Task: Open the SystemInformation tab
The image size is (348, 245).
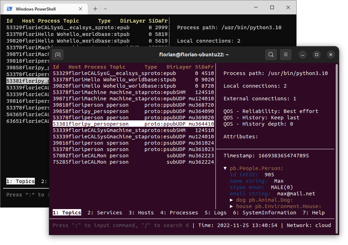Action: click(264, 213)
